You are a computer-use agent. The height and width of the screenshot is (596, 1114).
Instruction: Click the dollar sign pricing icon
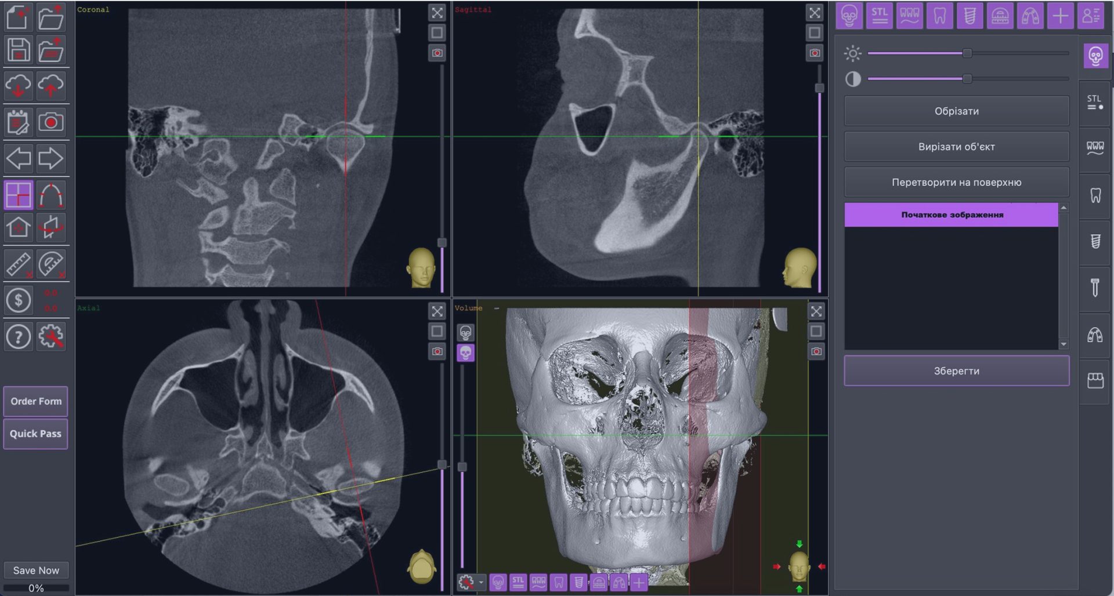[x=19, y=300]
